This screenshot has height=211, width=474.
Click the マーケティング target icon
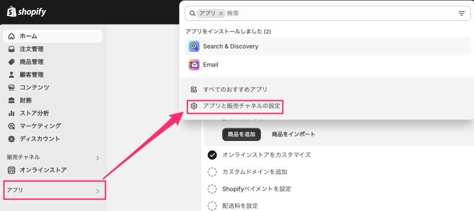click(x=12, y=126)
